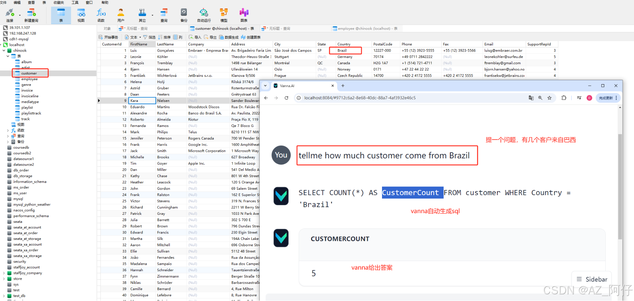The height and width of the screenshot is (301, 634).
Task: Click the zoom magnifier icon in address bar
Action: pyautogui.click(x=540, y=98)
